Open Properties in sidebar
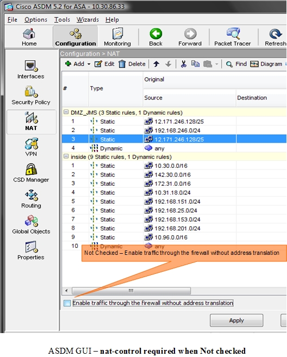Screen dimensions: 287x357 point(31,250)
